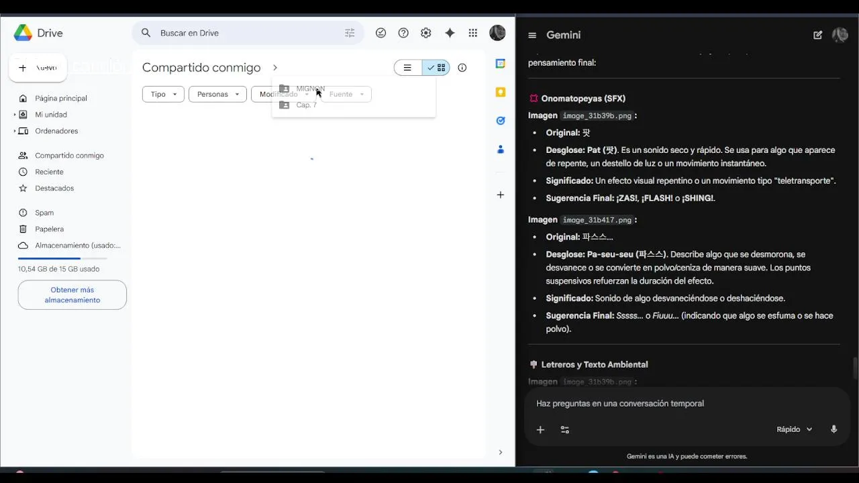Expand breadcrumb chevron after Compartido conmigo
The width and height of the screenshot is (859, 483).
pos(275,68)
